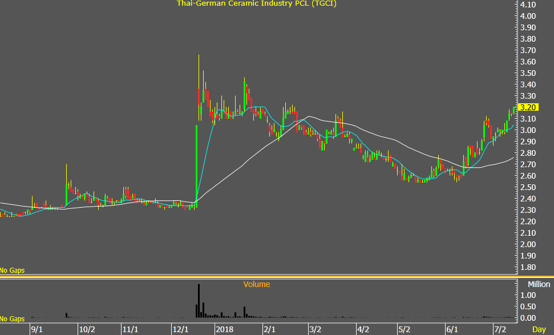
Task: Click the 12/1 date axis label
Action: [180, 329]
